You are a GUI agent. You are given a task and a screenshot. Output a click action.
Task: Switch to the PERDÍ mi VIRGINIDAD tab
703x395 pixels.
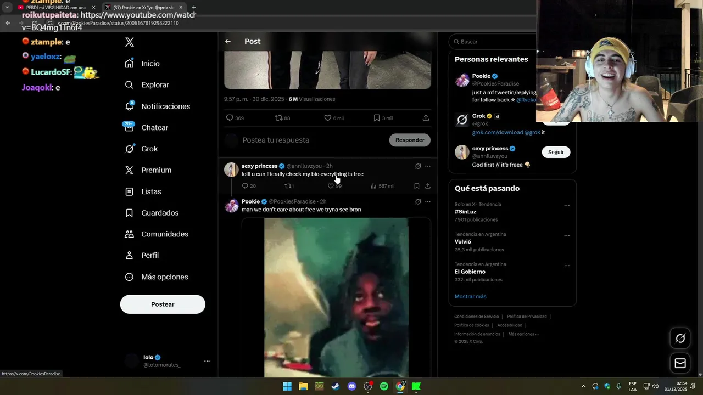[x=56, y=8]
